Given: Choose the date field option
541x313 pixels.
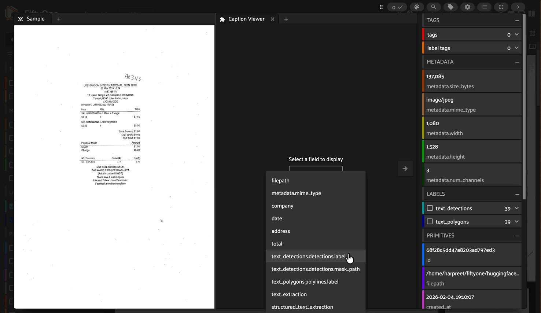Looking at the screenshot, I should pyautogui.click(x=316, y=218).
